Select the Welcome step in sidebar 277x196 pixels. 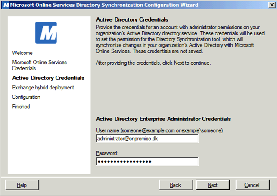[x=22, y=53]
